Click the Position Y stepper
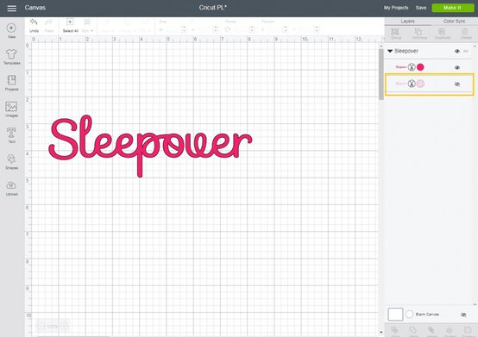The height and width of the screenshot is (337, 478). coord(317,29)
